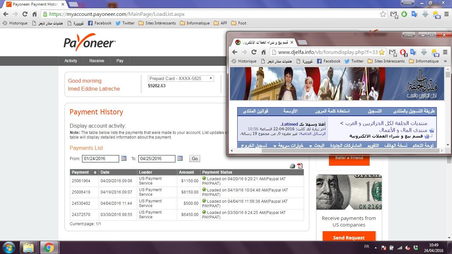Open Chrome menu in djelfa forum window

pyautogui.click(x=445, y=52)
